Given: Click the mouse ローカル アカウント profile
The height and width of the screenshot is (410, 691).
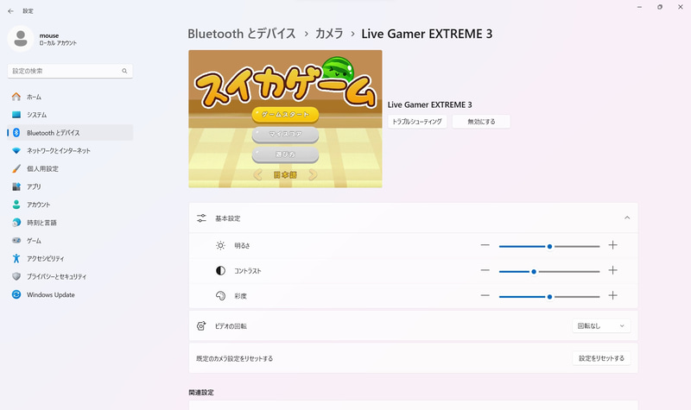Looking at the screenshot, I should 42,39.
